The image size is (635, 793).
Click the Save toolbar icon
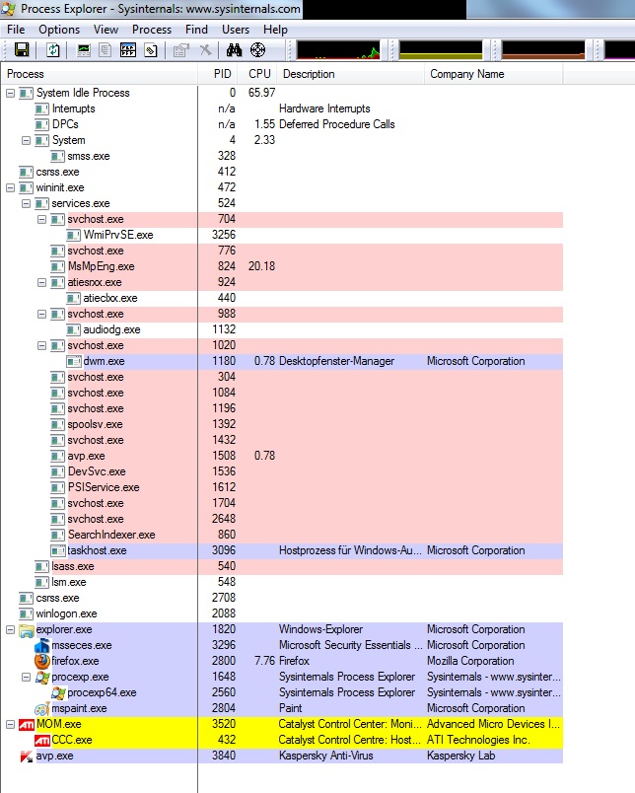[23, 50]
